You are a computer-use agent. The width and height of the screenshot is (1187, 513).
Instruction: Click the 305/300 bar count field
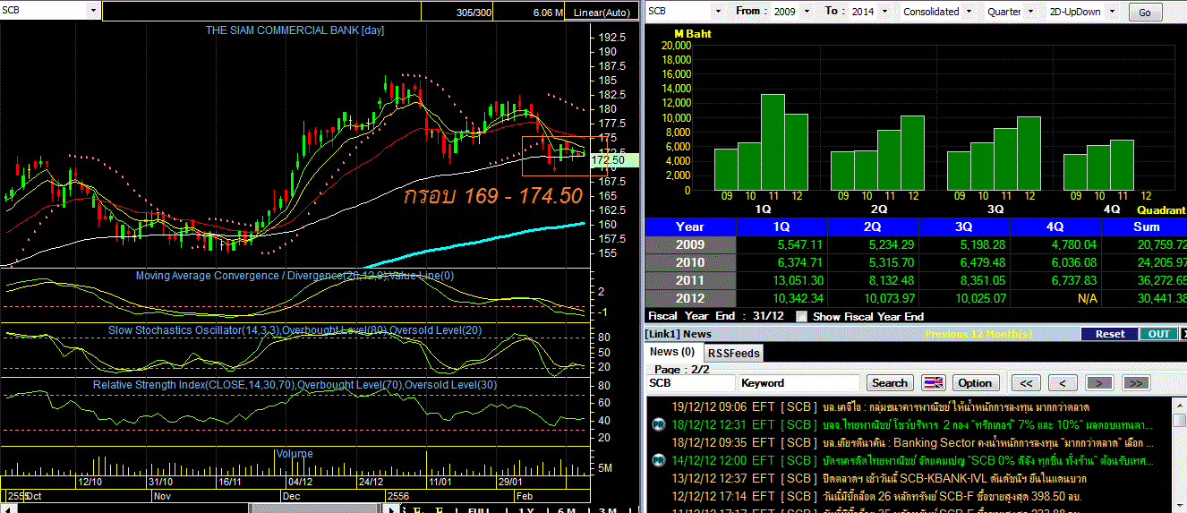coord(457,13)
